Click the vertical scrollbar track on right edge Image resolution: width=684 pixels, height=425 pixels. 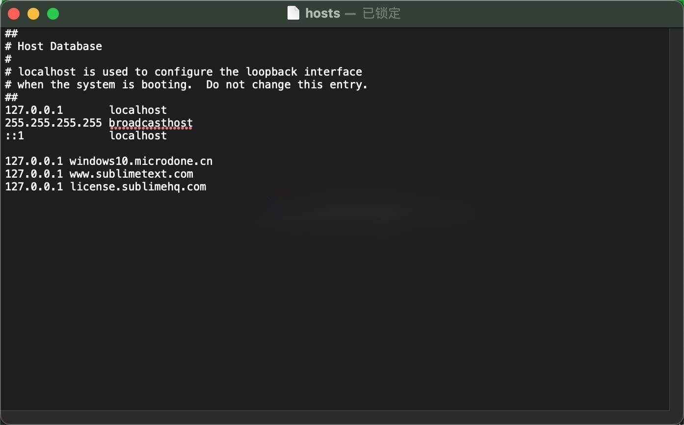(676, 219)
